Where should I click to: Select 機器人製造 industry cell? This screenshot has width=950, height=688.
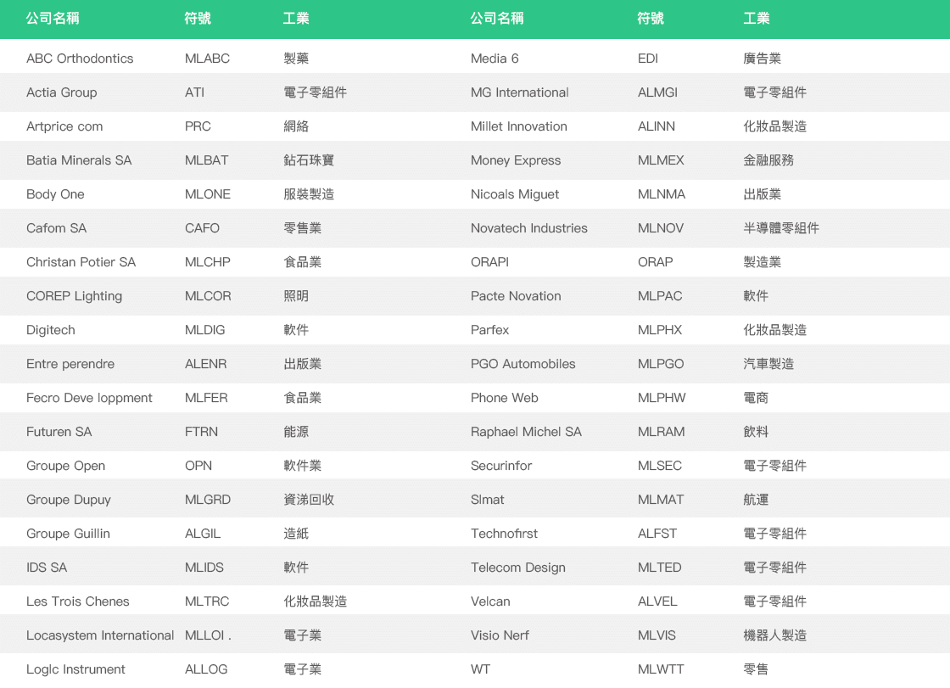pyautogui.click(x=774, y=635)
